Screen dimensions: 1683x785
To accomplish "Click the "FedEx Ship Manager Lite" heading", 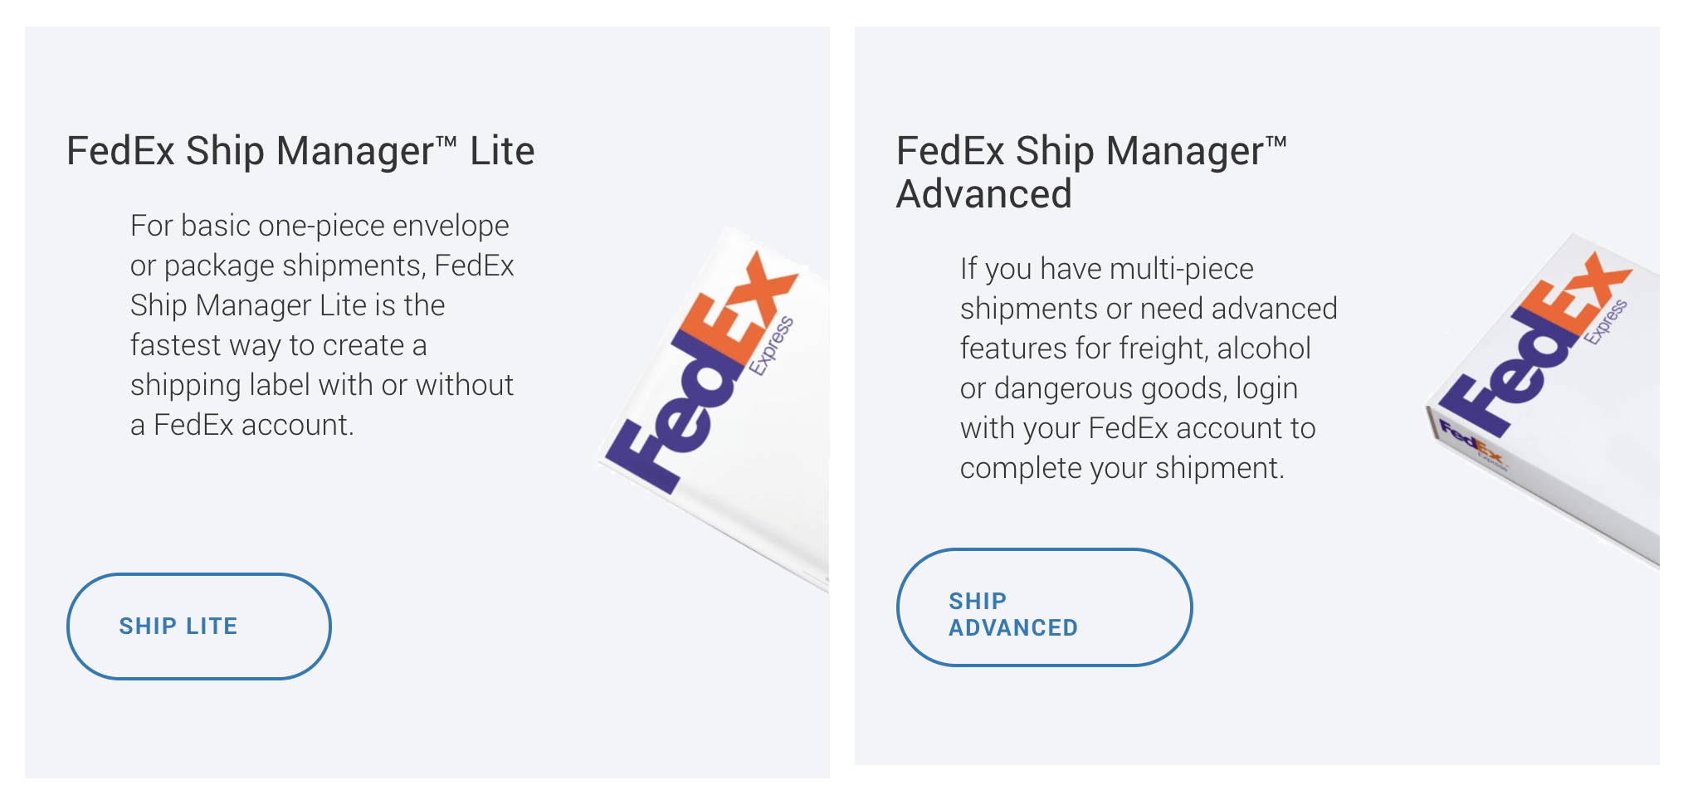I will tap(300, 151).
